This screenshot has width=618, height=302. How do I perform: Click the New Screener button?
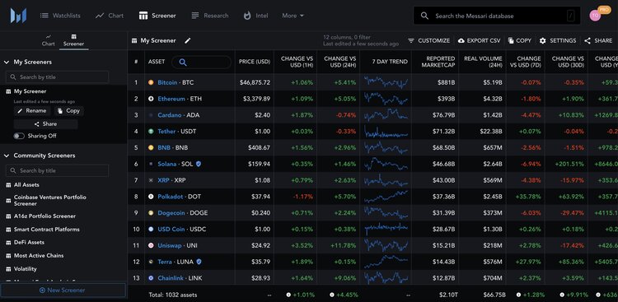(63, 290)
